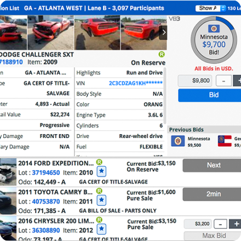Star the 2011 Toyota Camry watchlist icon
This screenshot has width=241, height=241.
click(101, 200)
